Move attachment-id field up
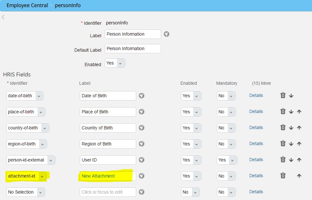The height and width of the screenshot is (200, 312). pos(299,176)
